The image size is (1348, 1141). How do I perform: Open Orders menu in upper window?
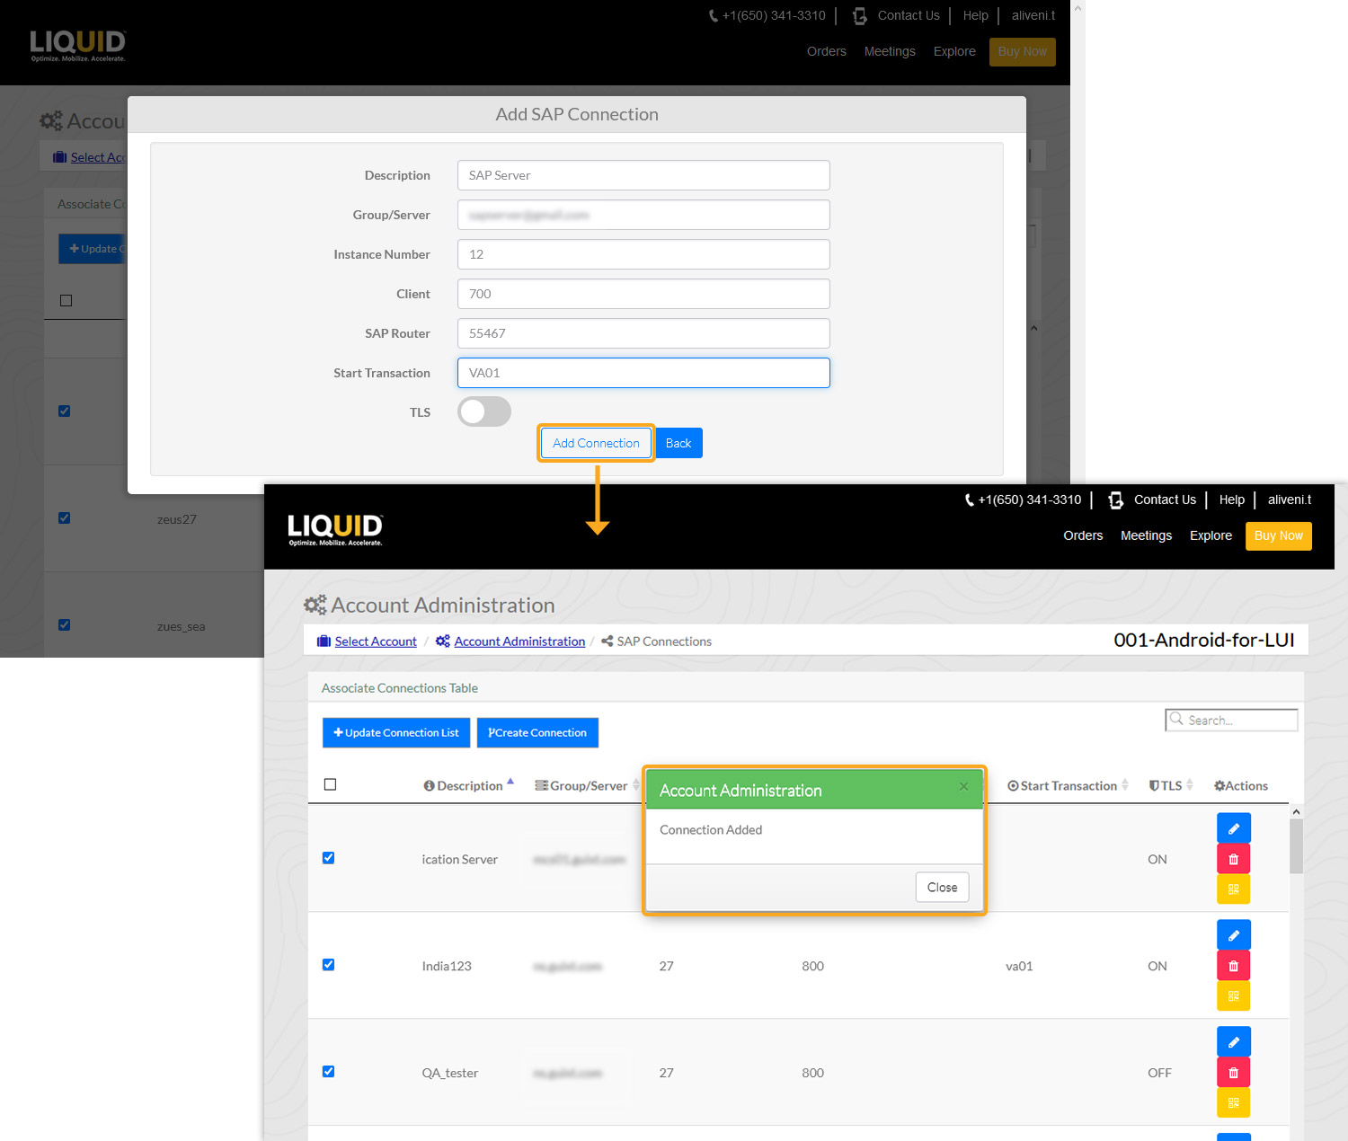click(827, 51)
